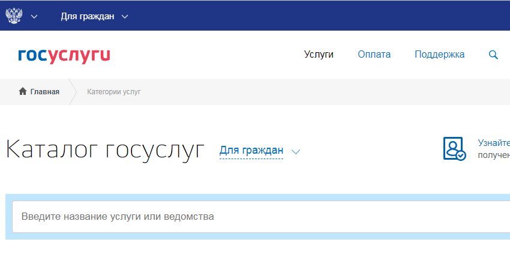Expand the chevron next to the emblem
510x269 pixels.
(x=34, y=17)
